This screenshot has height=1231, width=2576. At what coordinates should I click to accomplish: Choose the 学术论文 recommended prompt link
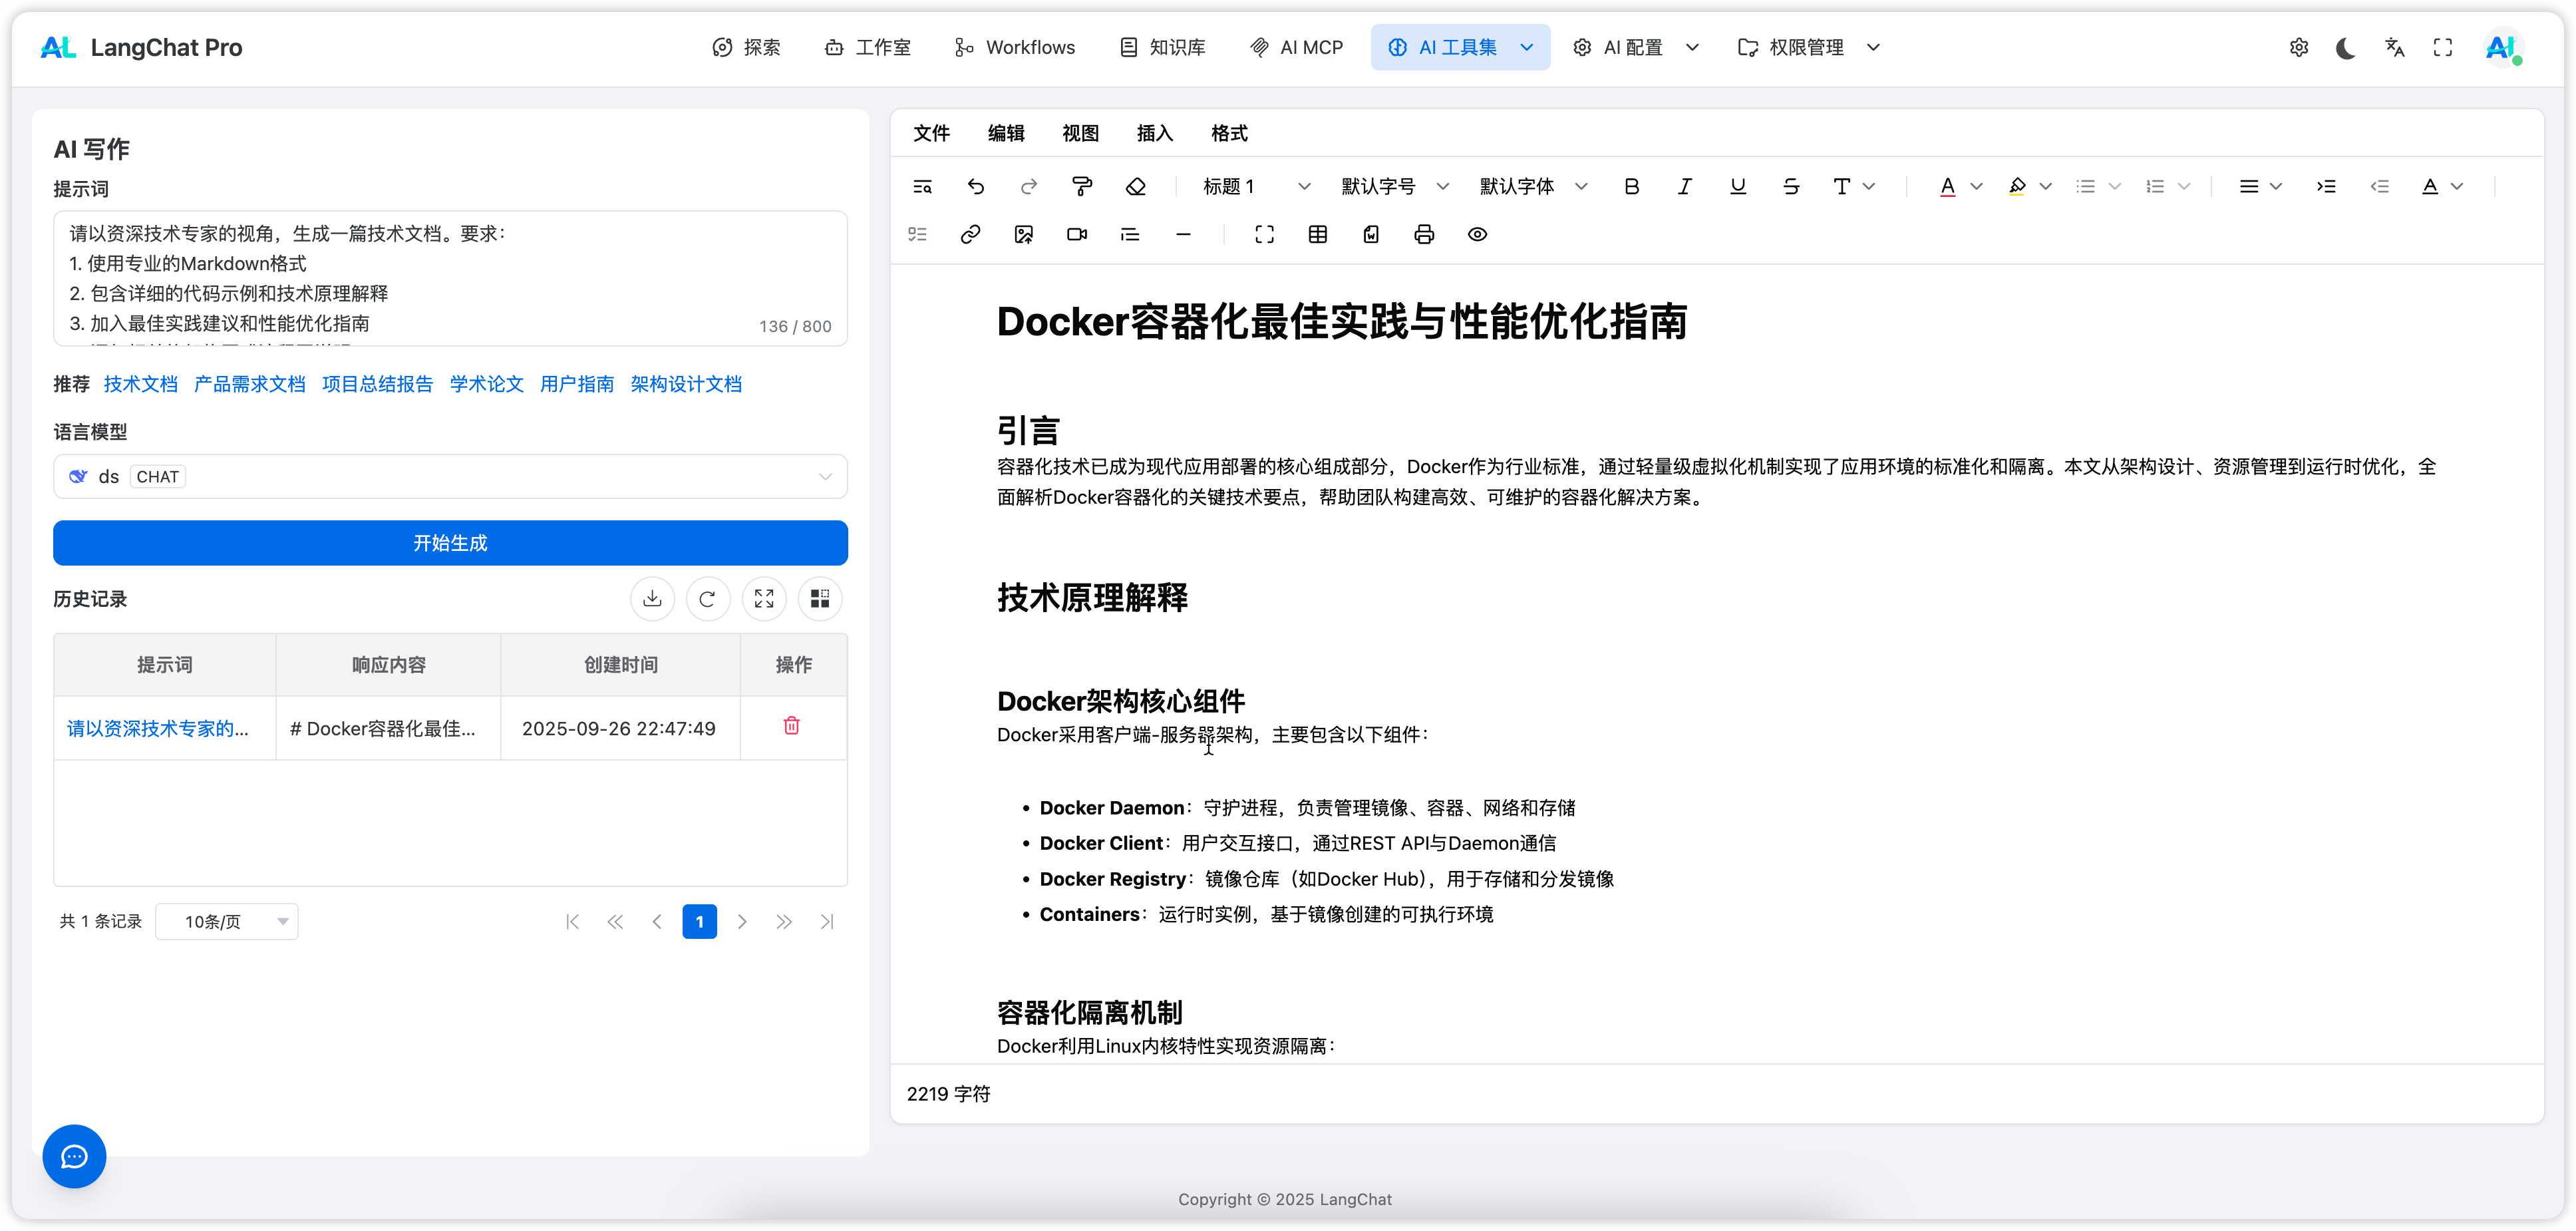[486, 384]
